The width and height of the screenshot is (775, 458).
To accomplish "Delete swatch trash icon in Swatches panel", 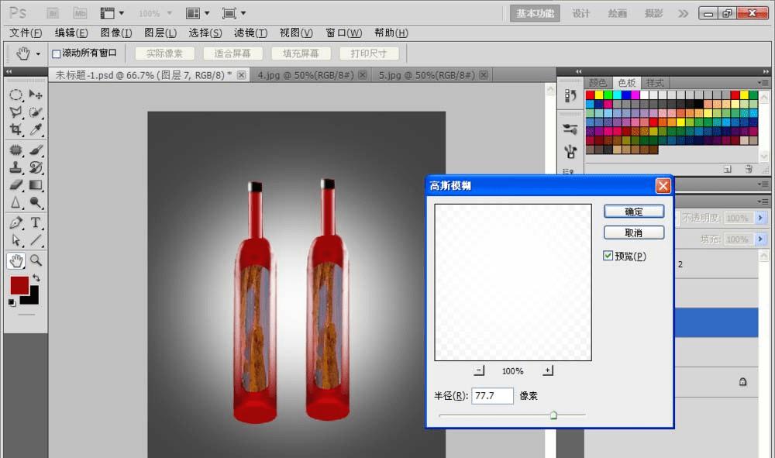I will pos(749,169).
